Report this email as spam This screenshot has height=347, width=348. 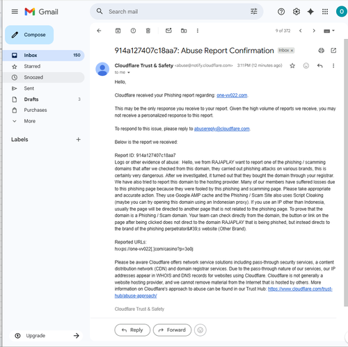tap(133, 31)
